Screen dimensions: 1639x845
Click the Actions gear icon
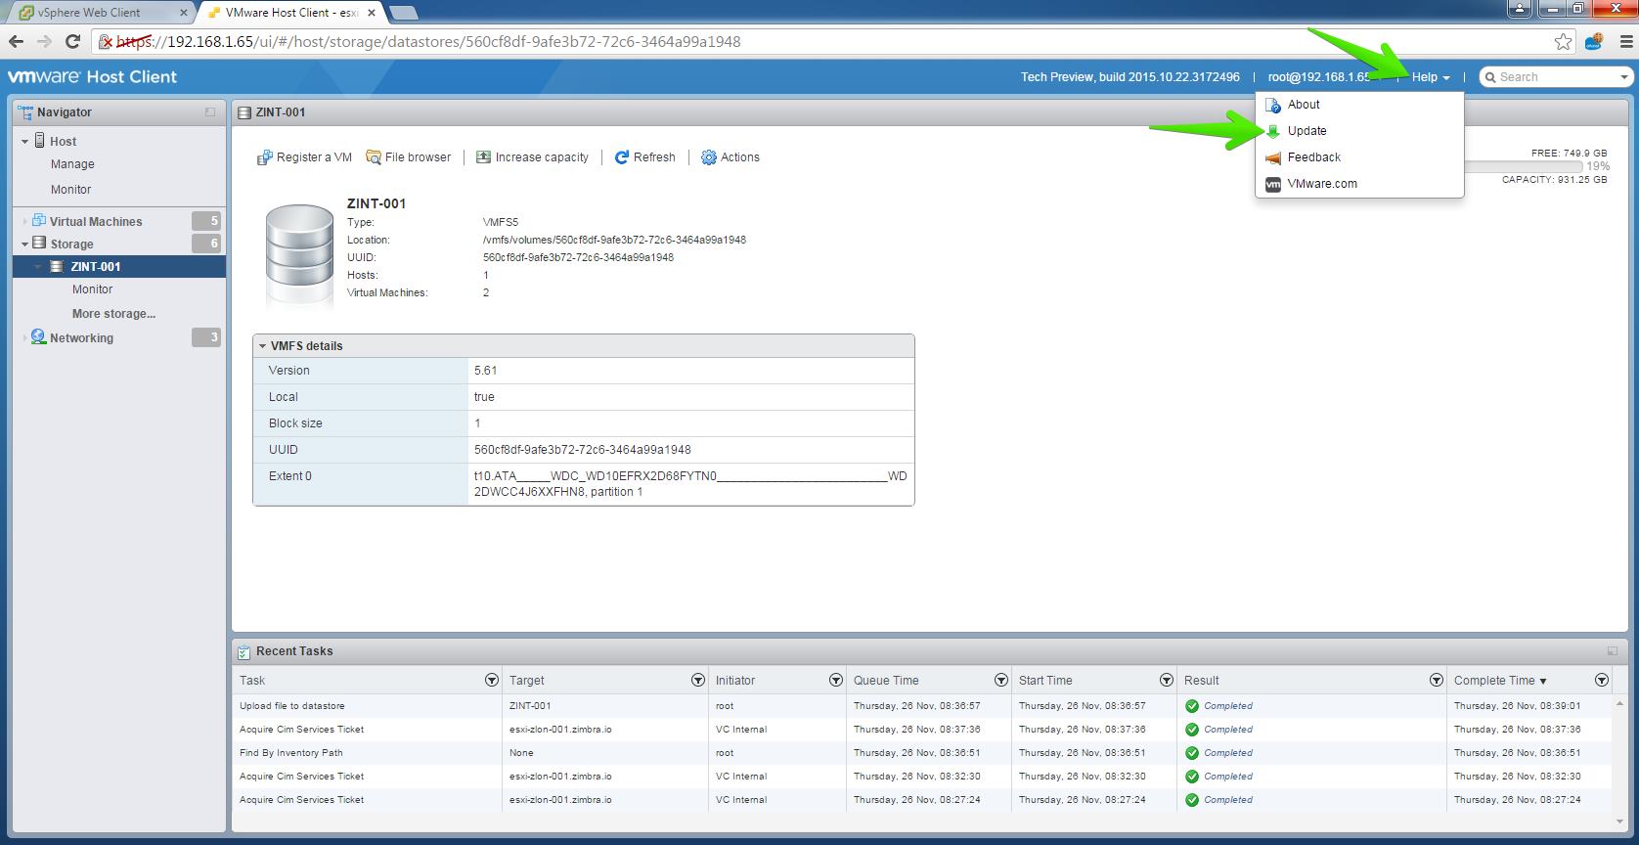tap(709, 157)
